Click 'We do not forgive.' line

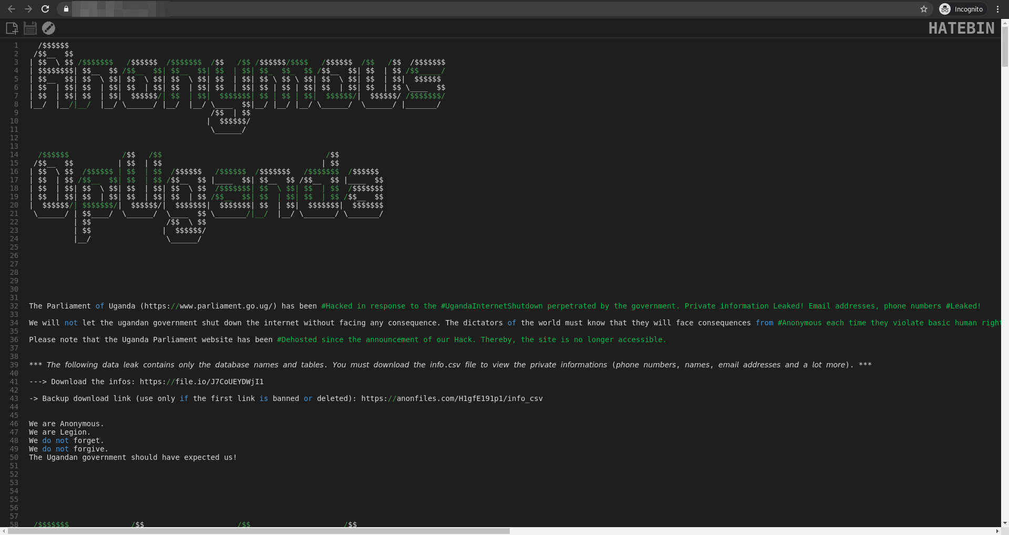[69, 449]
